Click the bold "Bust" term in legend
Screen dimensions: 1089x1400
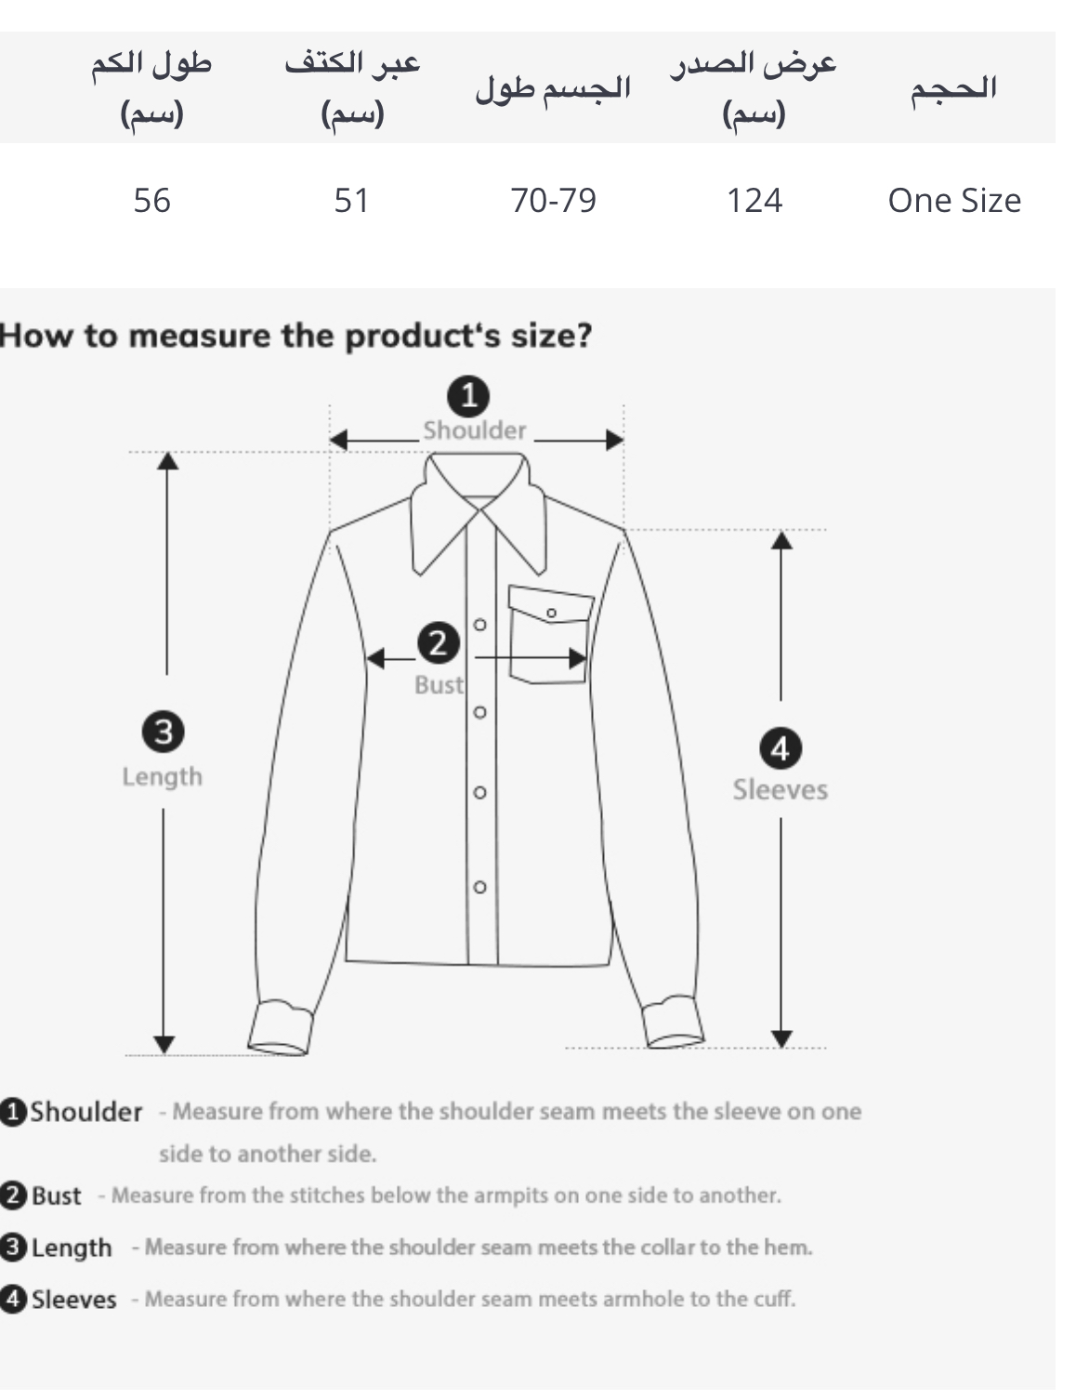coord(57,1195)
